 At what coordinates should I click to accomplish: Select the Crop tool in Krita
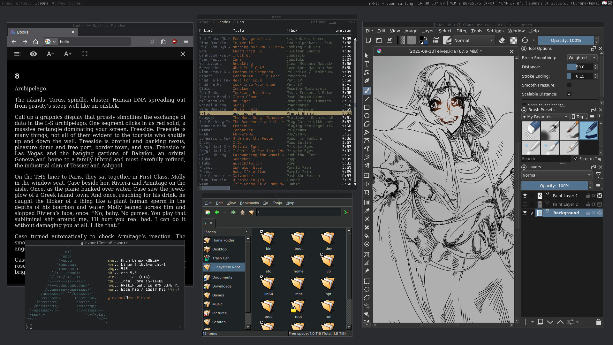[x=367, y=192]
